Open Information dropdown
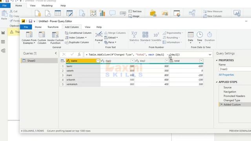Screen dimensions: 251x141 (172, 42)
